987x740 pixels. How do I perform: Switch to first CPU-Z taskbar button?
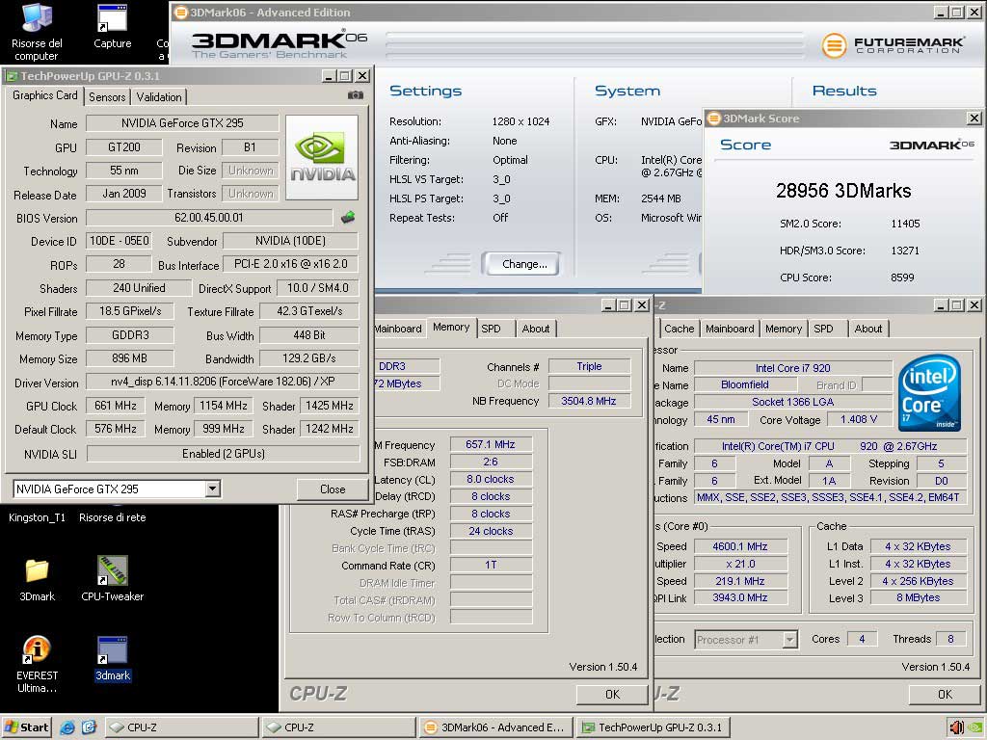click(x=181, y=727)
